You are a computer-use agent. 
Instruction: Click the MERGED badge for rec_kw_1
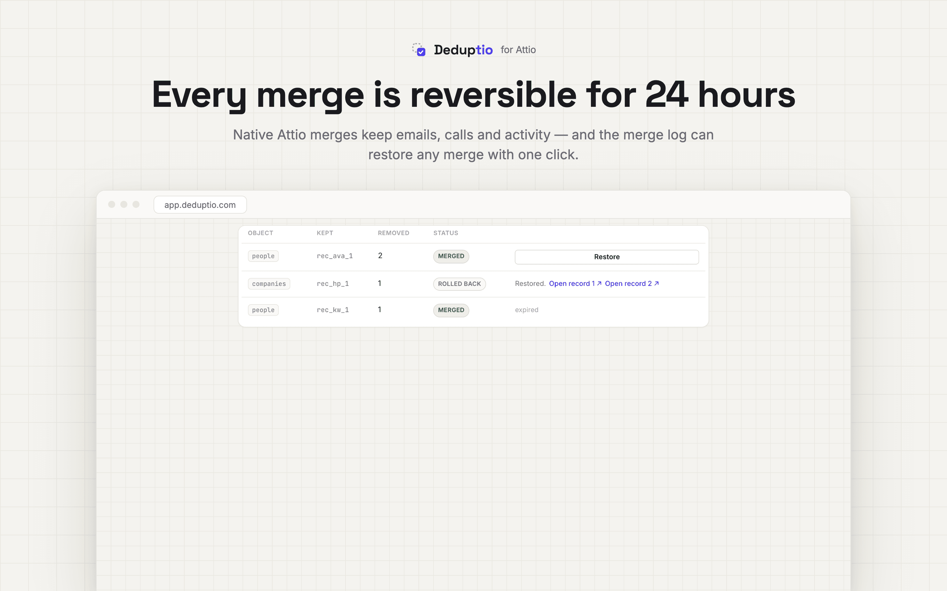[451, 310]
